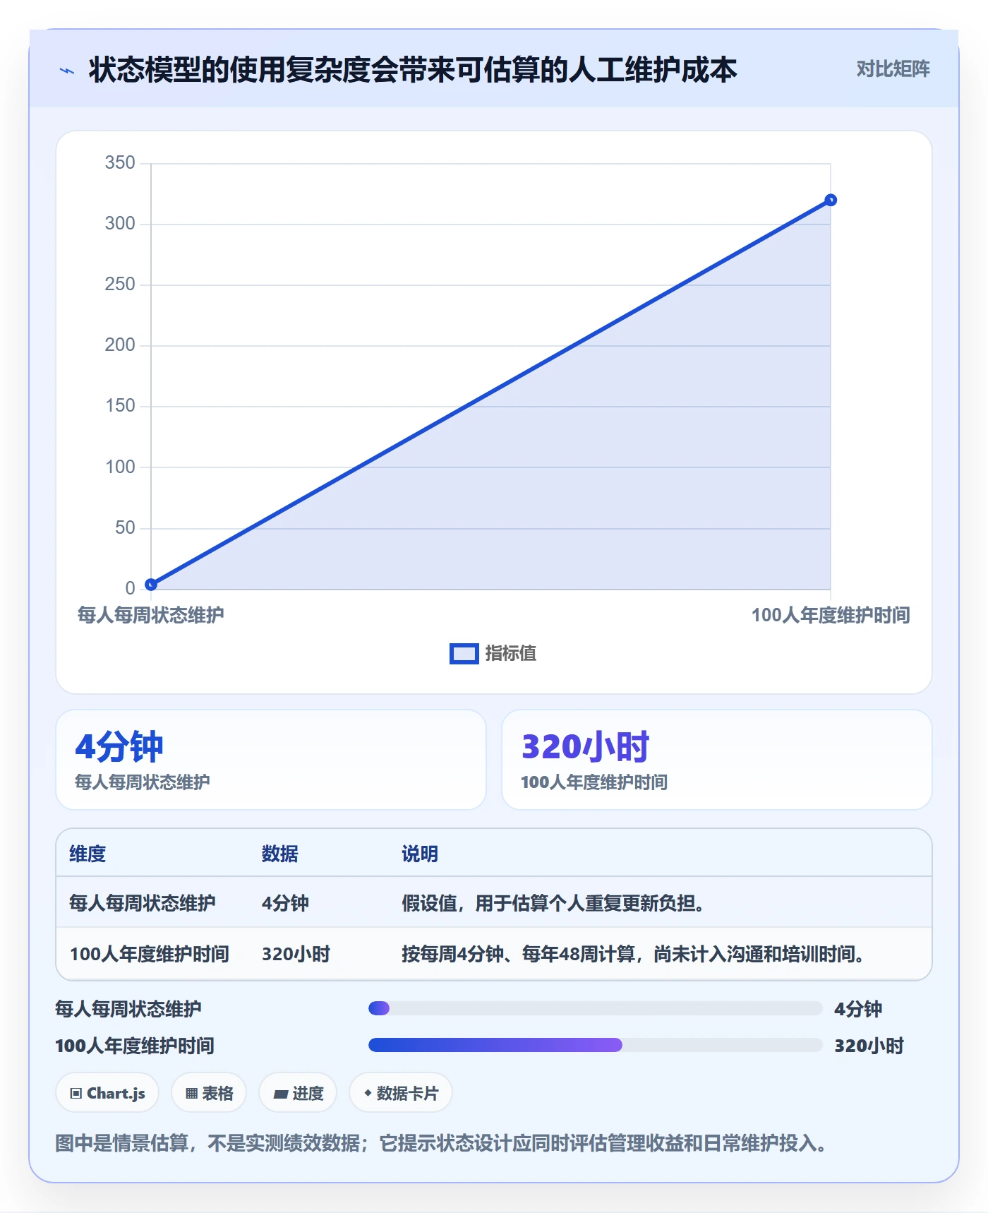Click progress row label 每人每周状态维护

coord(128,1008)
